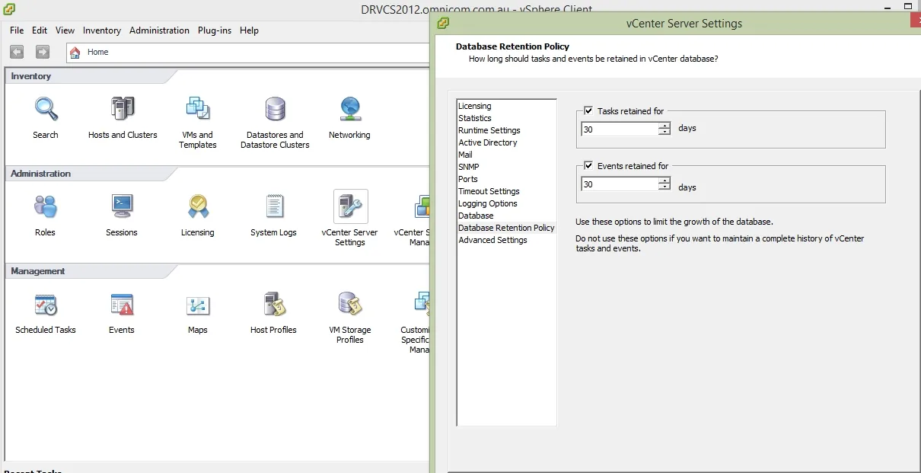Click the navigate forward arrow button
This screenshot has width=921, height=473.
43,52
